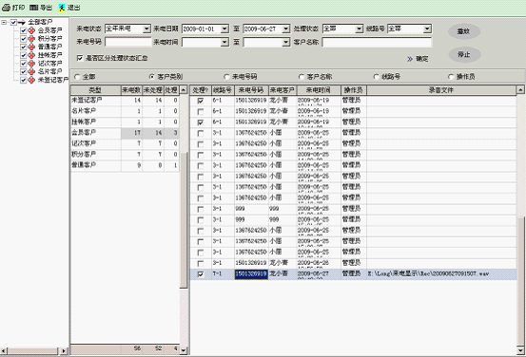Click the 停止 stop button
The height and width of the screenshot is (357, 526).
tap(464, 54)
